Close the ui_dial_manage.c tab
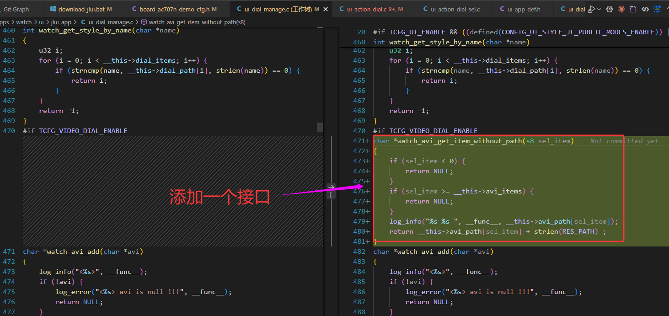 (x=325, y=9)
